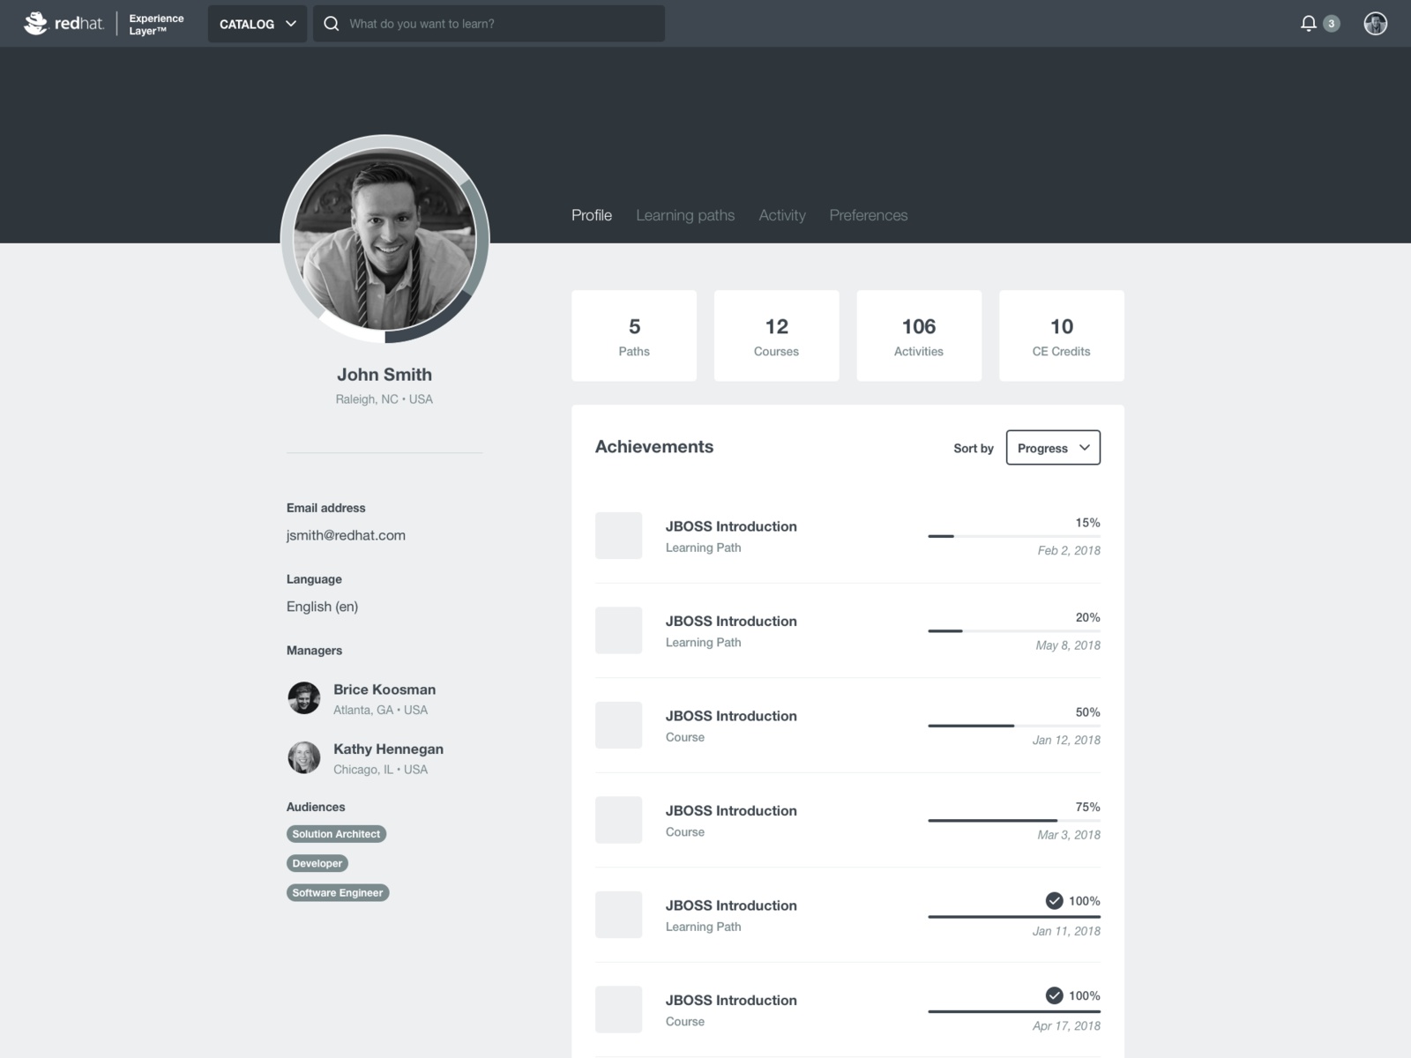Open notifications via the bell icon
Viewport: 1411px width, 1058px height.
pos(1309,24)
